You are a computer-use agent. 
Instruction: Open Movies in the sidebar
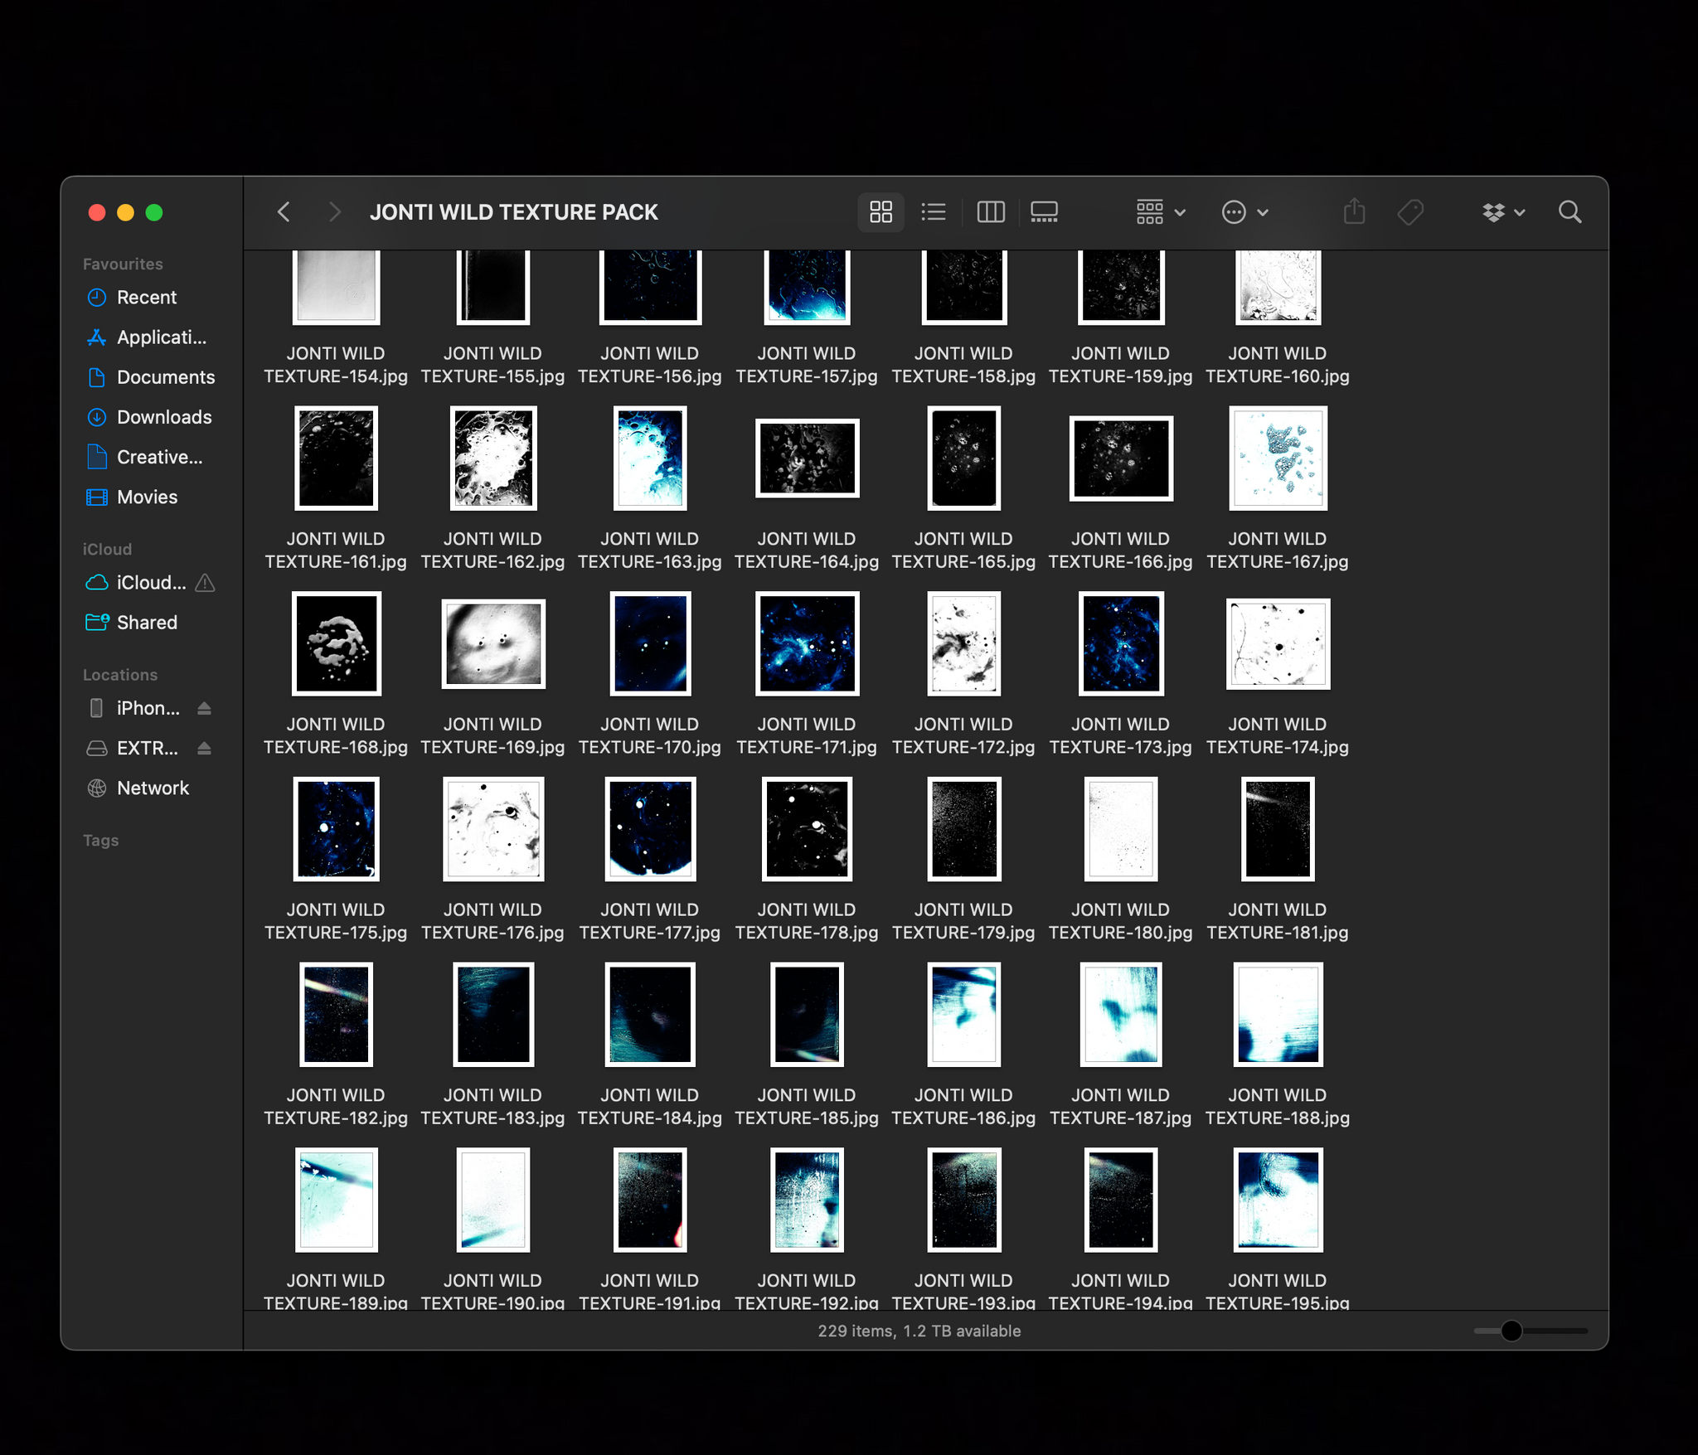[x=147, y=497]
